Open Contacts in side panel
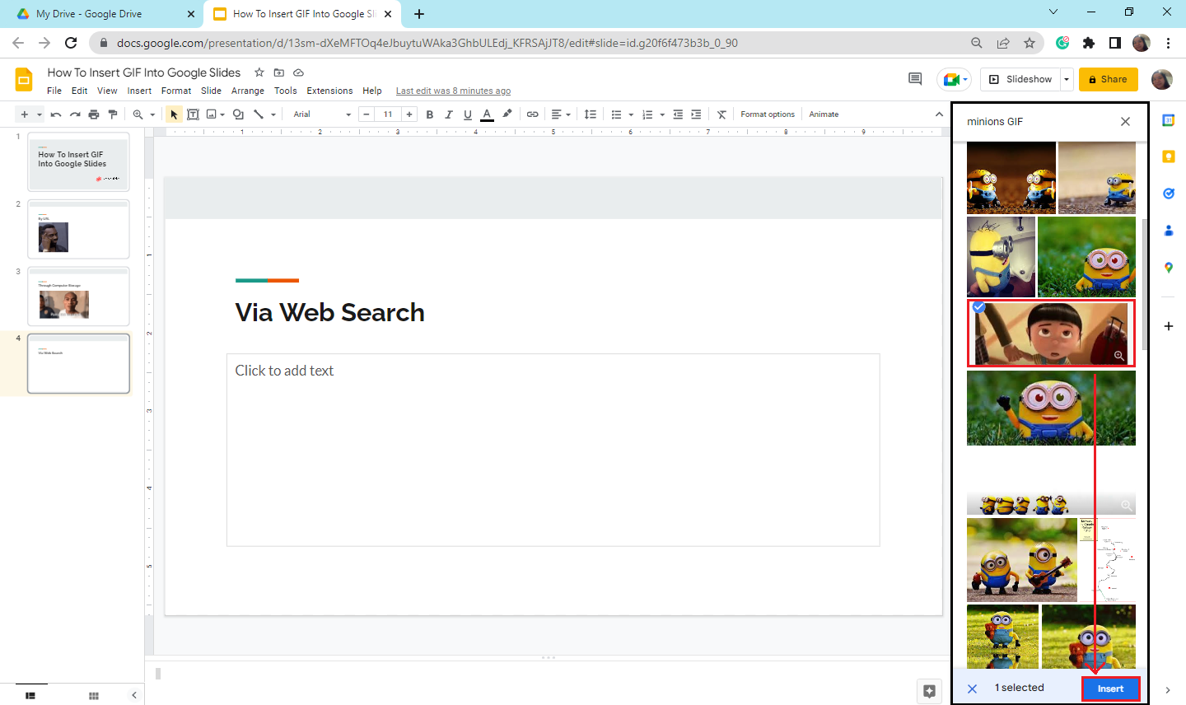This screenshot has width=1186, height=705. tap(1168, 231)
